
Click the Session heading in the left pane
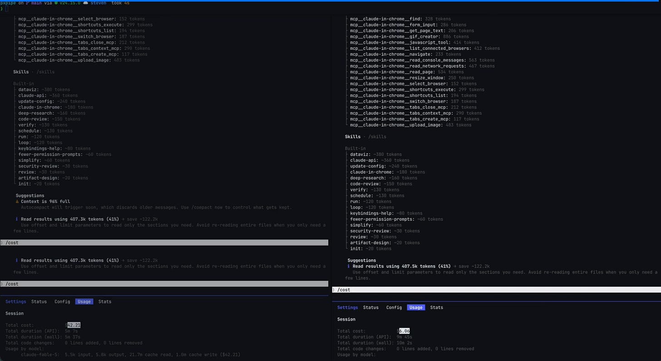(x=15, y=313)
